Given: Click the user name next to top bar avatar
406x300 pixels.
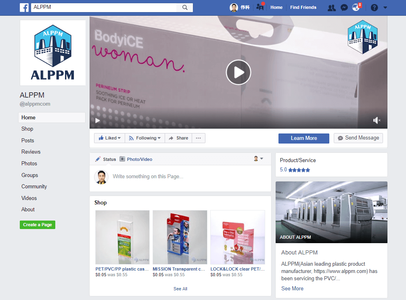Looking at the screenshot, I should point(245,8).
